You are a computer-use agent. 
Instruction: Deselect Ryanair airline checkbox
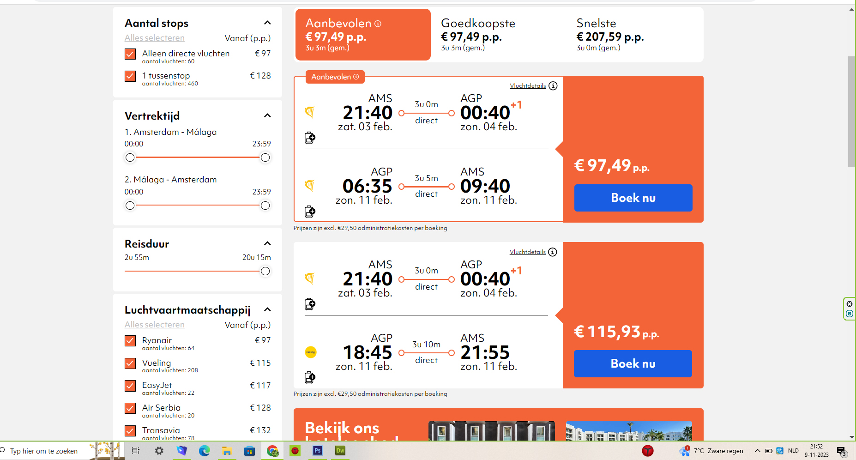130,341
